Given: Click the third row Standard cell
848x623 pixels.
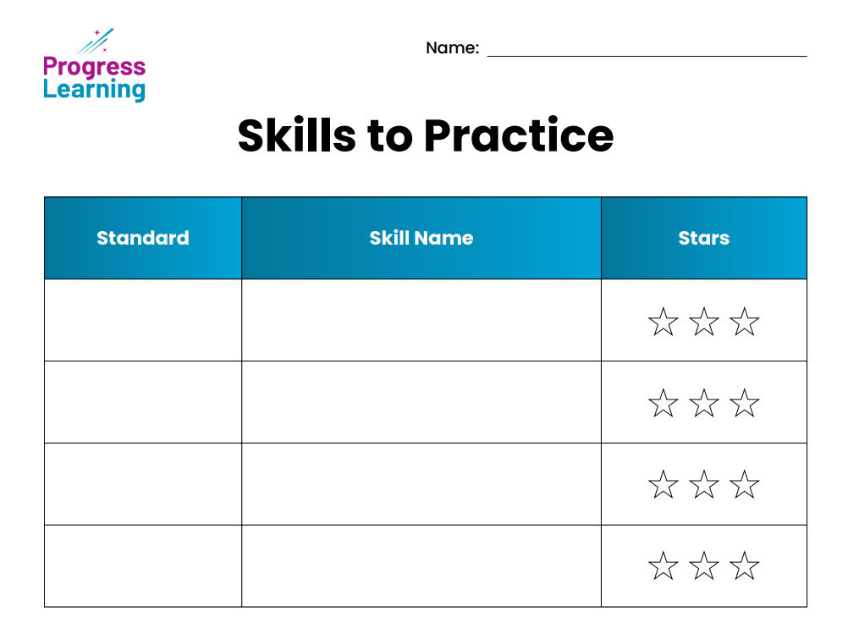Looking at the screenshot, I should tap(143, 484).
